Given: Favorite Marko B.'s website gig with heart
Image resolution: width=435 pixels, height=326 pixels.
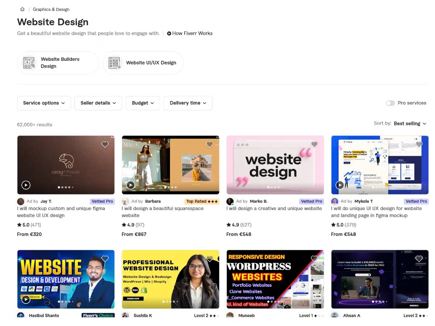Looking at the screenshot, I should [x=314, y=145].
